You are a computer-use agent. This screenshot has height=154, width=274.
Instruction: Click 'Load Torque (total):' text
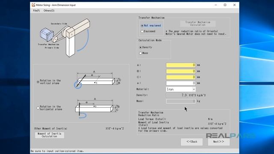click(152, 119)
